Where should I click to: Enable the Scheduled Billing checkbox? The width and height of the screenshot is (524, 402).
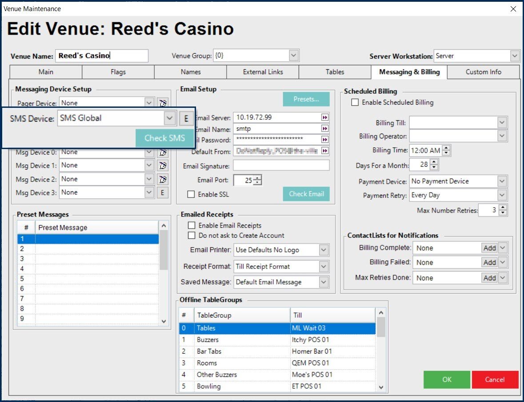355,102
